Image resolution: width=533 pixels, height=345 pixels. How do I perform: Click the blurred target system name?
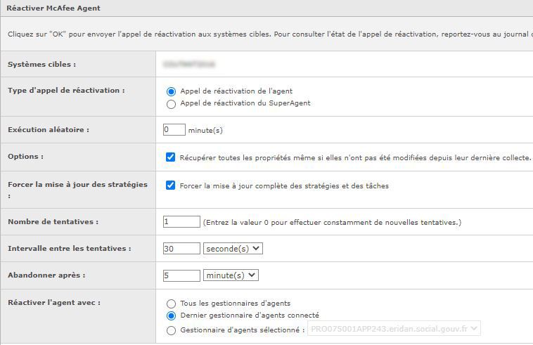point(188,64)
